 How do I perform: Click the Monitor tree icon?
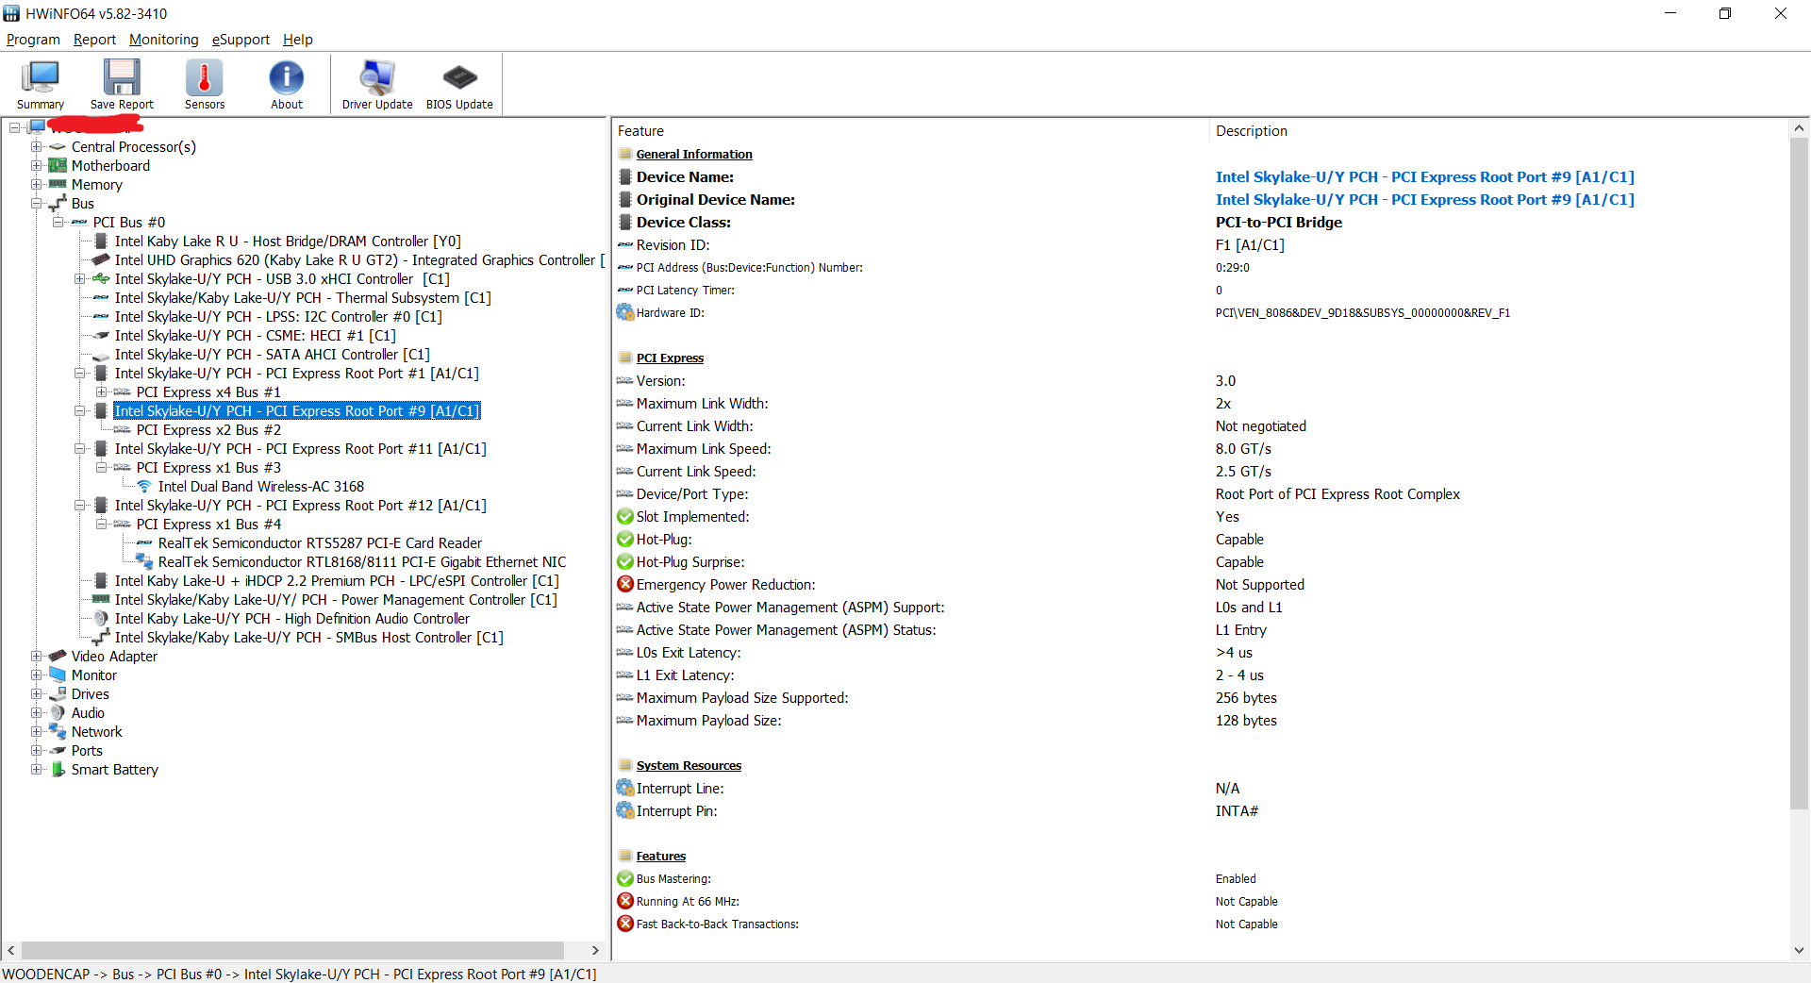[58, 675]
